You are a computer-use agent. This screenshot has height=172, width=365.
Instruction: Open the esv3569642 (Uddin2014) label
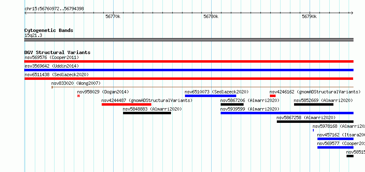click(x=52, y=66)
